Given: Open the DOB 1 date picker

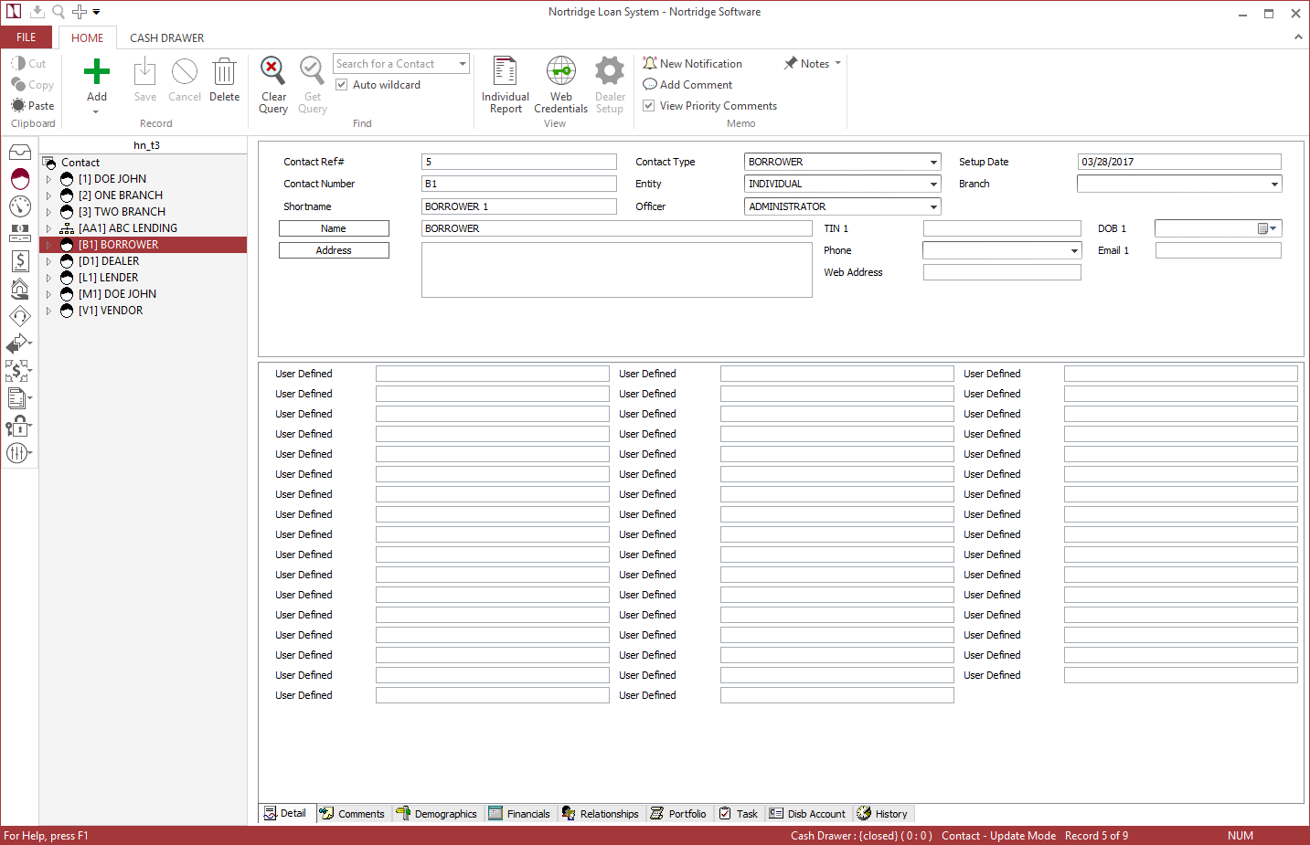Looking at the screenshot, I should click(1267, 228).
